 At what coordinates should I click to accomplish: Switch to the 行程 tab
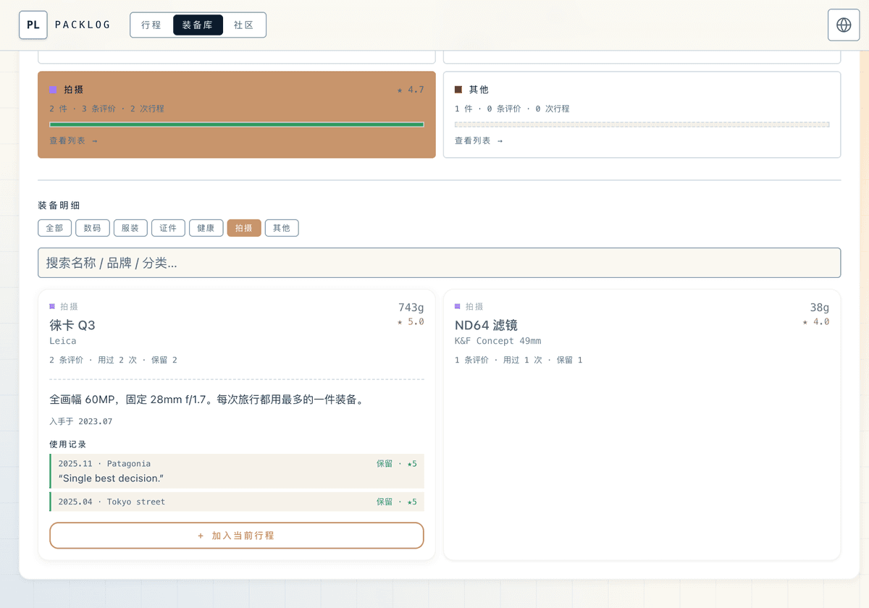(151, 25)
